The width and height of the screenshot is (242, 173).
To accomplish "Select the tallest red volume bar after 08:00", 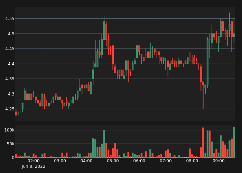I will point(203,143).
